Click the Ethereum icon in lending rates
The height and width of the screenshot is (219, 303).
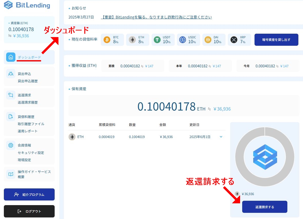coord(132,40)
